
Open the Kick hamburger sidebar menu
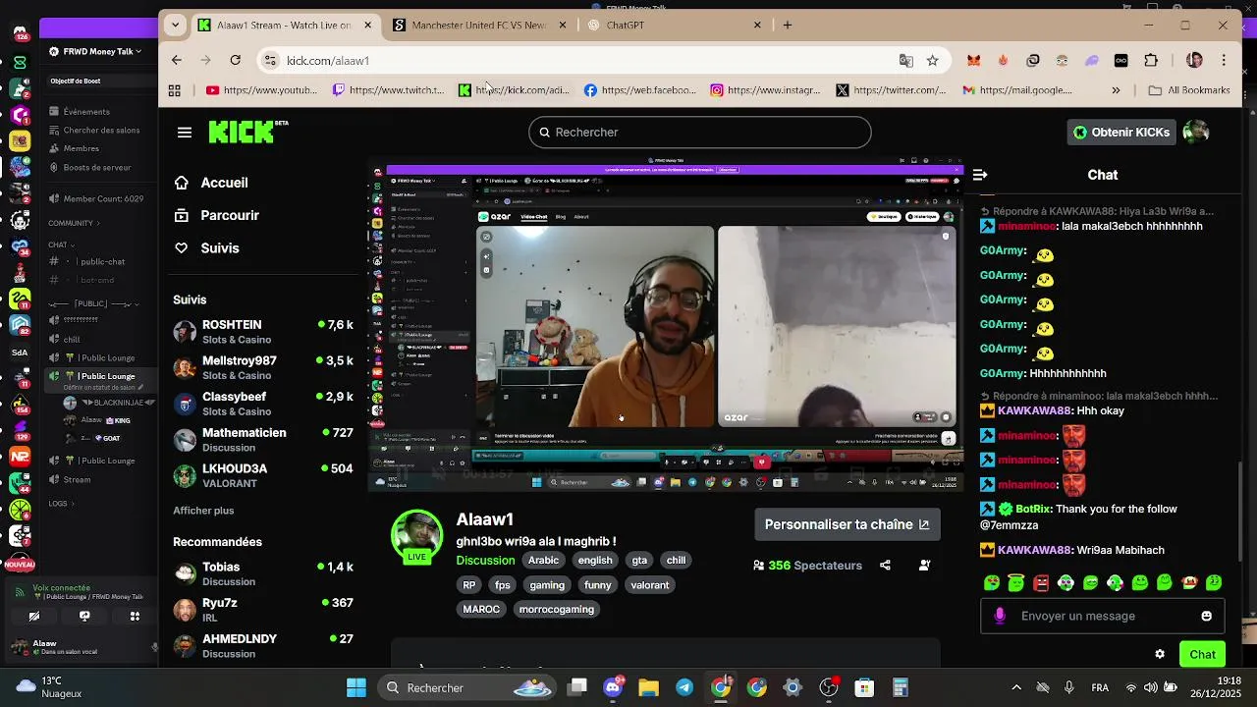point(185,132)
